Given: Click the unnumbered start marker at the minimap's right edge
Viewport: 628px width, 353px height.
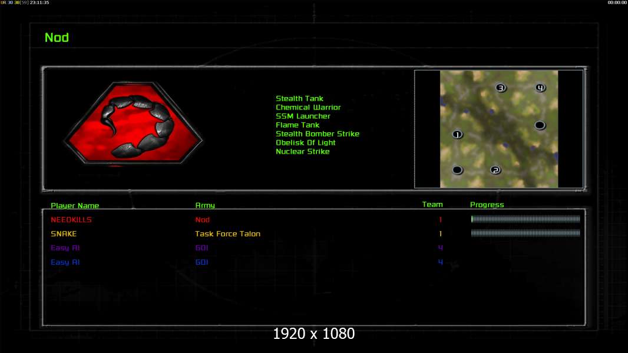Looking at the screenshot, I should tap(540, 125).
